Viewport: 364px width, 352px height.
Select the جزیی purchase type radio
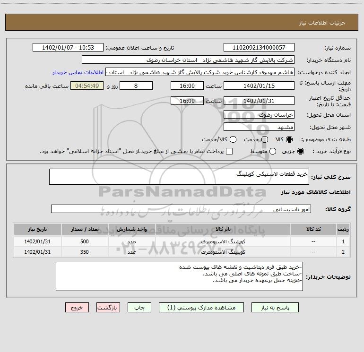(x=300, y=151)
